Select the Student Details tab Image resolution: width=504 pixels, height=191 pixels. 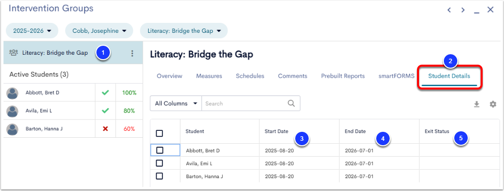[449, 76]
